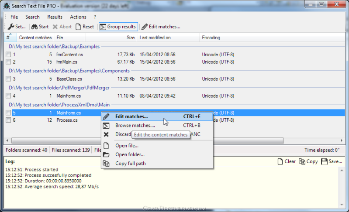Select group header Backup\Examples
Screen dimensions: 349x212
[54, 46]
